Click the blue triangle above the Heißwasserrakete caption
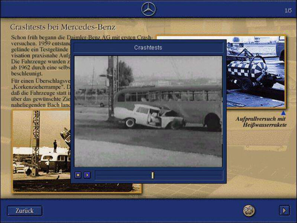This screenshot has width=297, height=223. coord(283,113)
